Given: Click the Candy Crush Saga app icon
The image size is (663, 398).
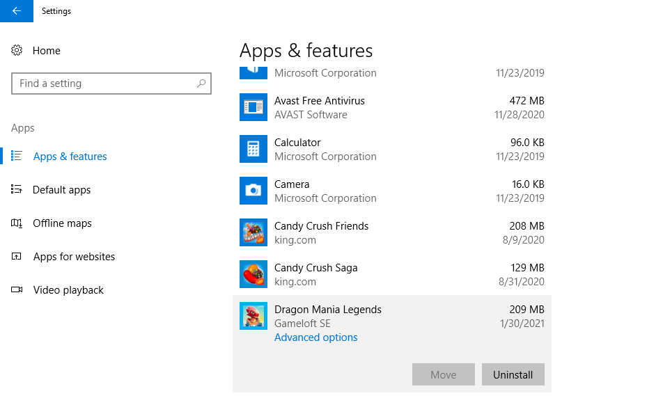Looking at the screenshot, I should [253, 274].
